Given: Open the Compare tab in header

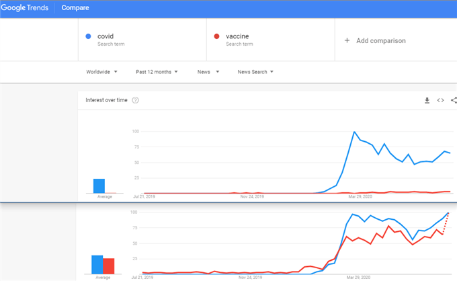Looking at the screenshot, I should [x=75, y=7].
